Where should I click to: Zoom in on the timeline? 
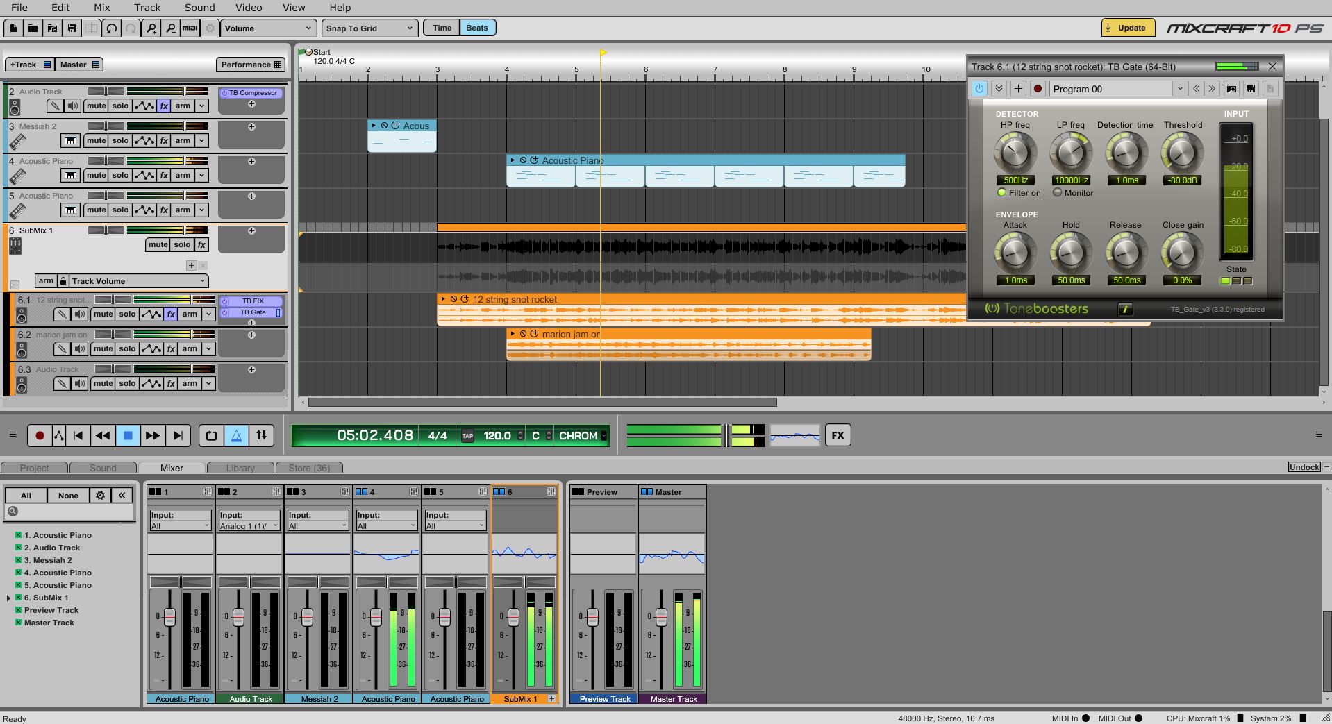pos(151,28)
